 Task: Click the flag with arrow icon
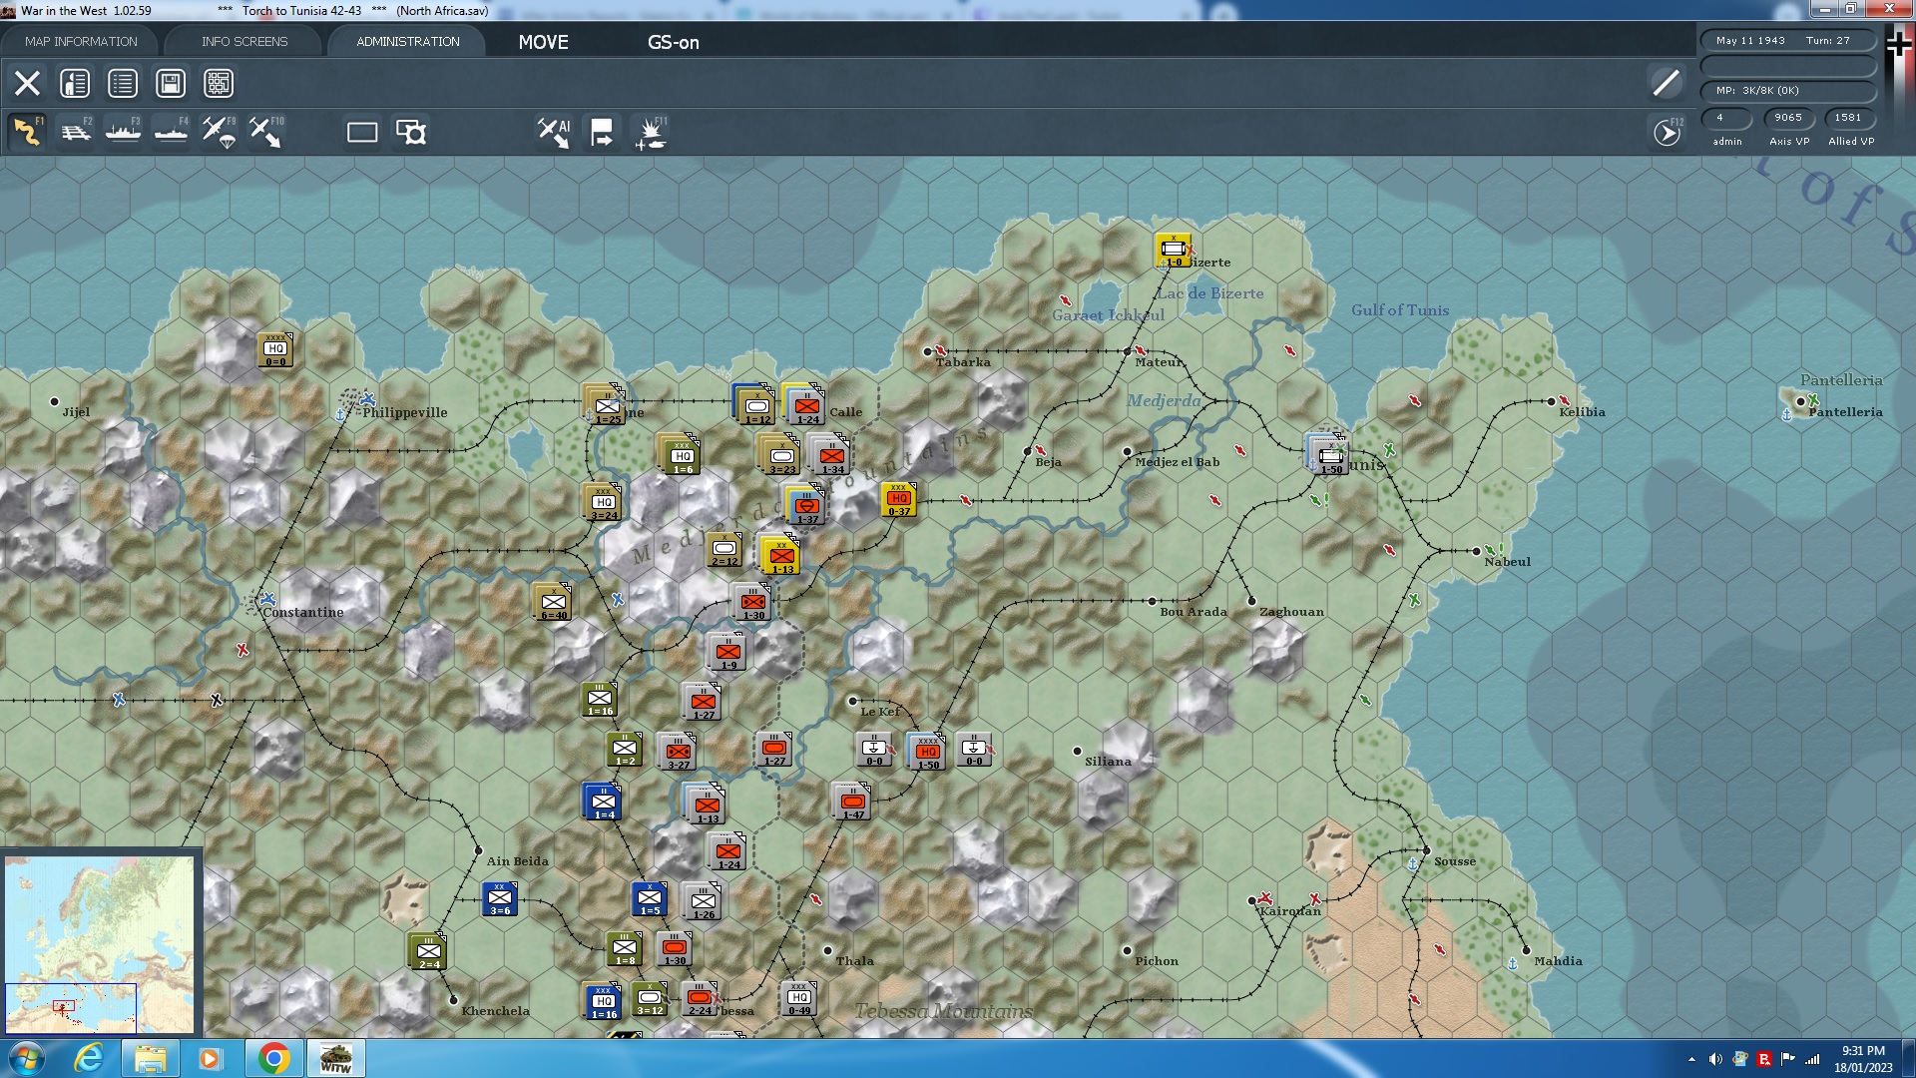click(x=602, y=132)
